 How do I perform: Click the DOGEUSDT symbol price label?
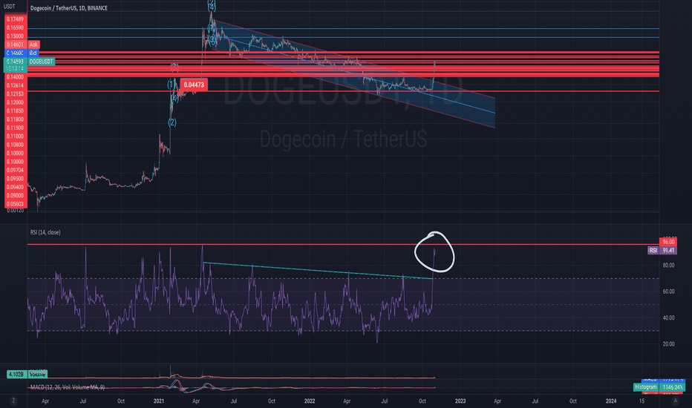(x=42, y=62)
